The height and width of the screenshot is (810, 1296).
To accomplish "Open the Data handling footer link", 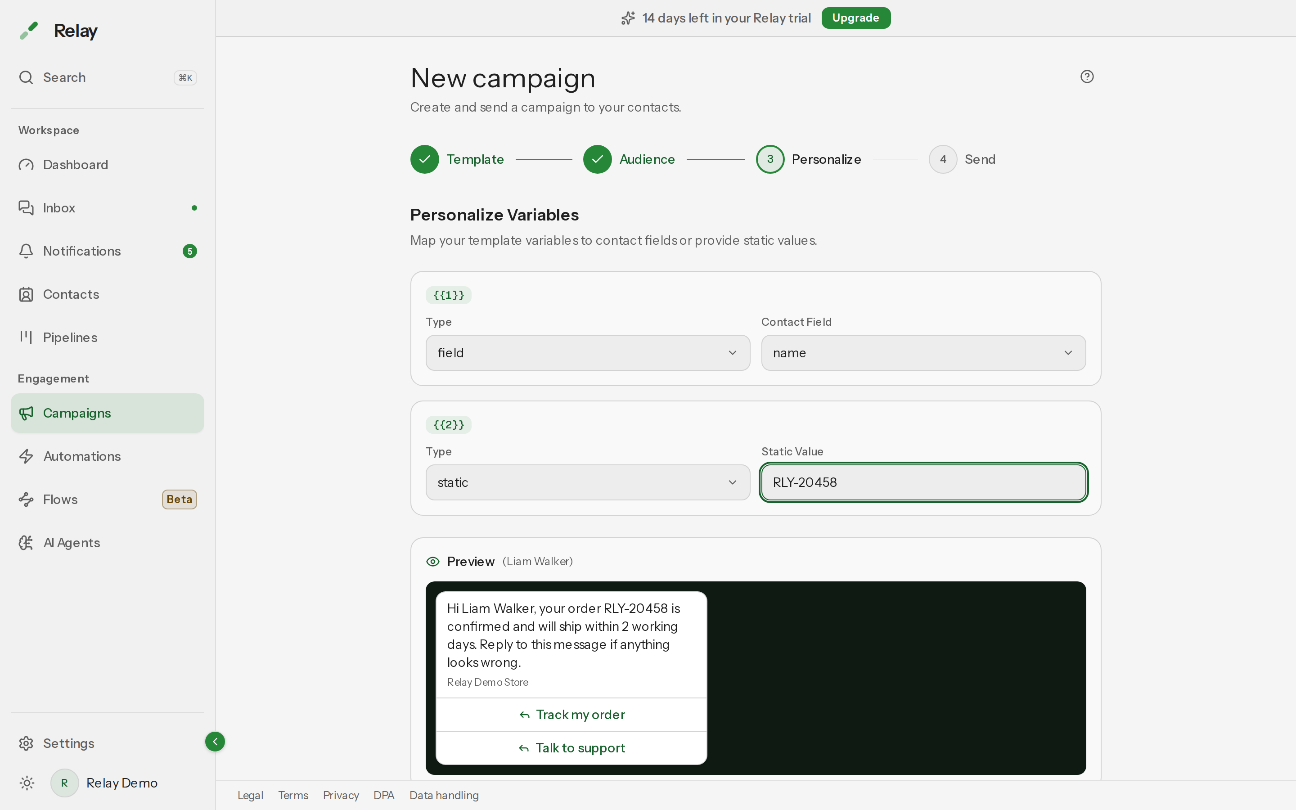I will coord(444,796).
